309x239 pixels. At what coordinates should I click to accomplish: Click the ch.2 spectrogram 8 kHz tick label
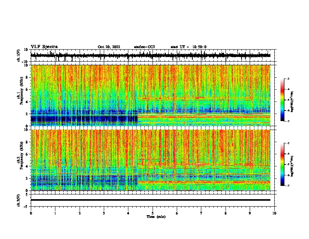(x=27, y=142)
